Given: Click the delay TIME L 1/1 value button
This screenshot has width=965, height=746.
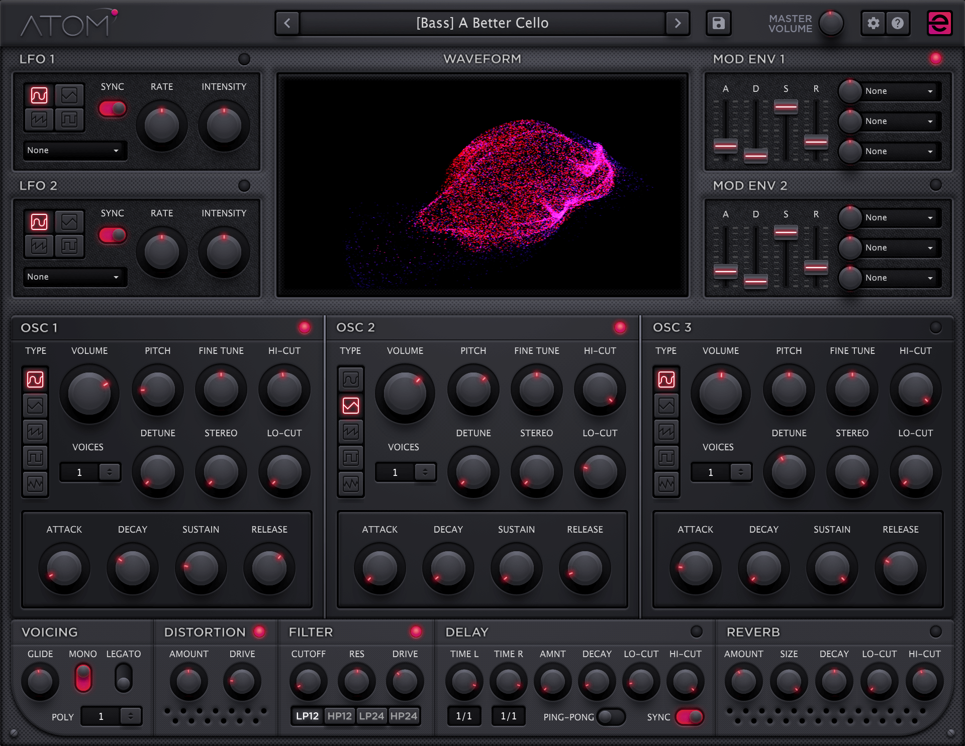Looking at the screenshot, I should (x=463, y=716).
